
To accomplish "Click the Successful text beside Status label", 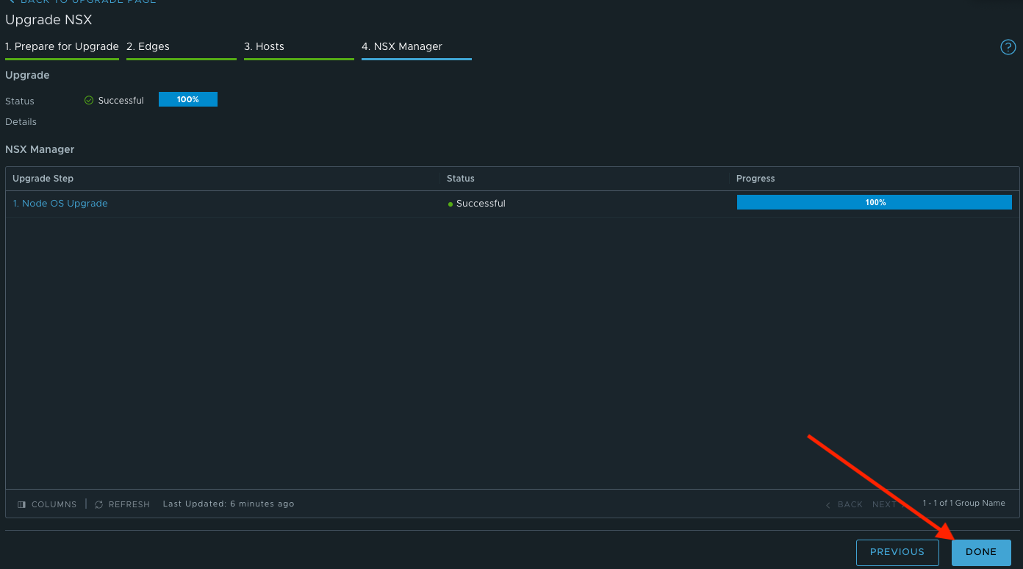I will 121,101.
